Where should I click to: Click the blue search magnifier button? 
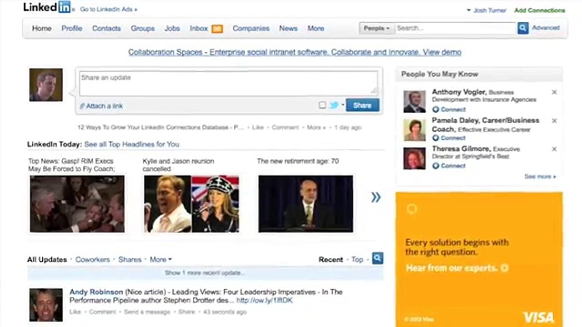point(523,28)
